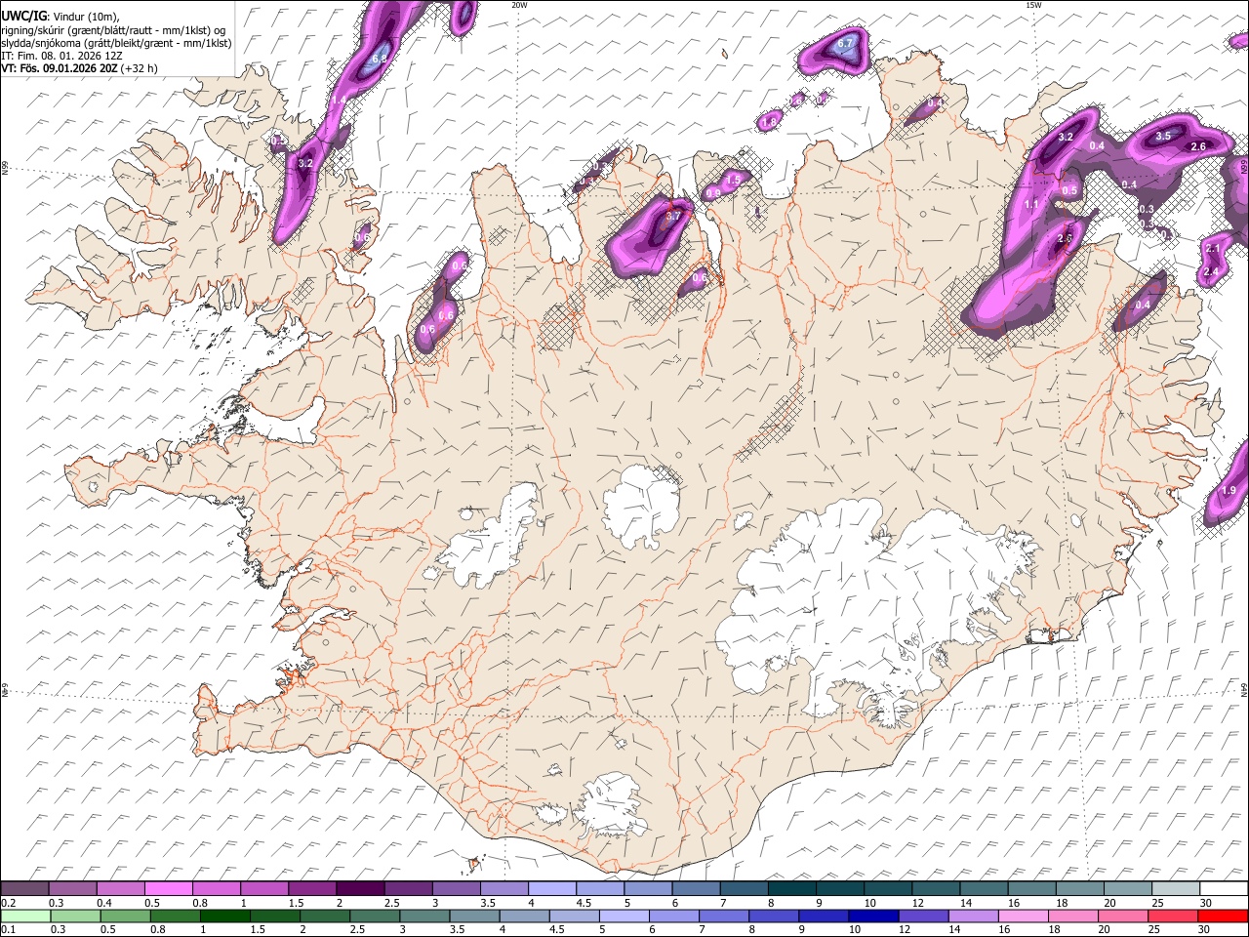Image resolution: width=1249 pixels, height=937 pixels.
Task: Click the 1.9 precipitation value on east coast
Action: [1229, 490]
